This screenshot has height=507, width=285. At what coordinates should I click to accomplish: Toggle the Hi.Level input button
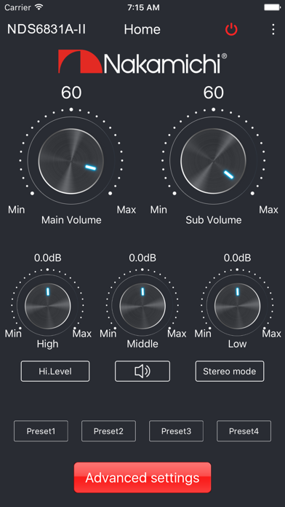[x=55, y=372]
